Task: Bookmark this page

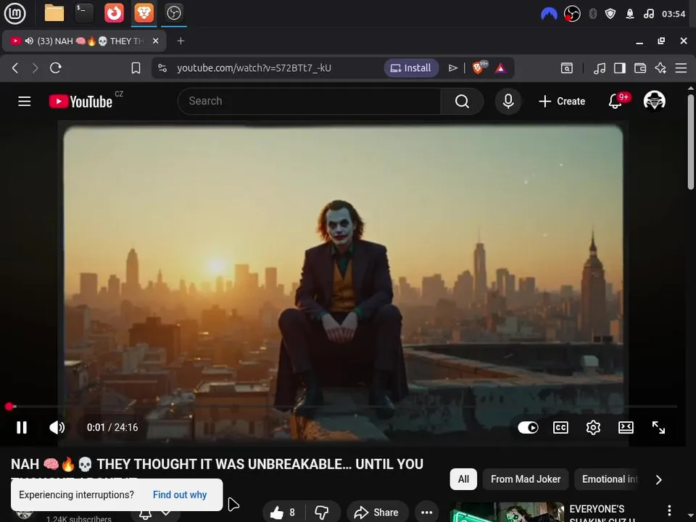Action: click(x=136, y=68)
